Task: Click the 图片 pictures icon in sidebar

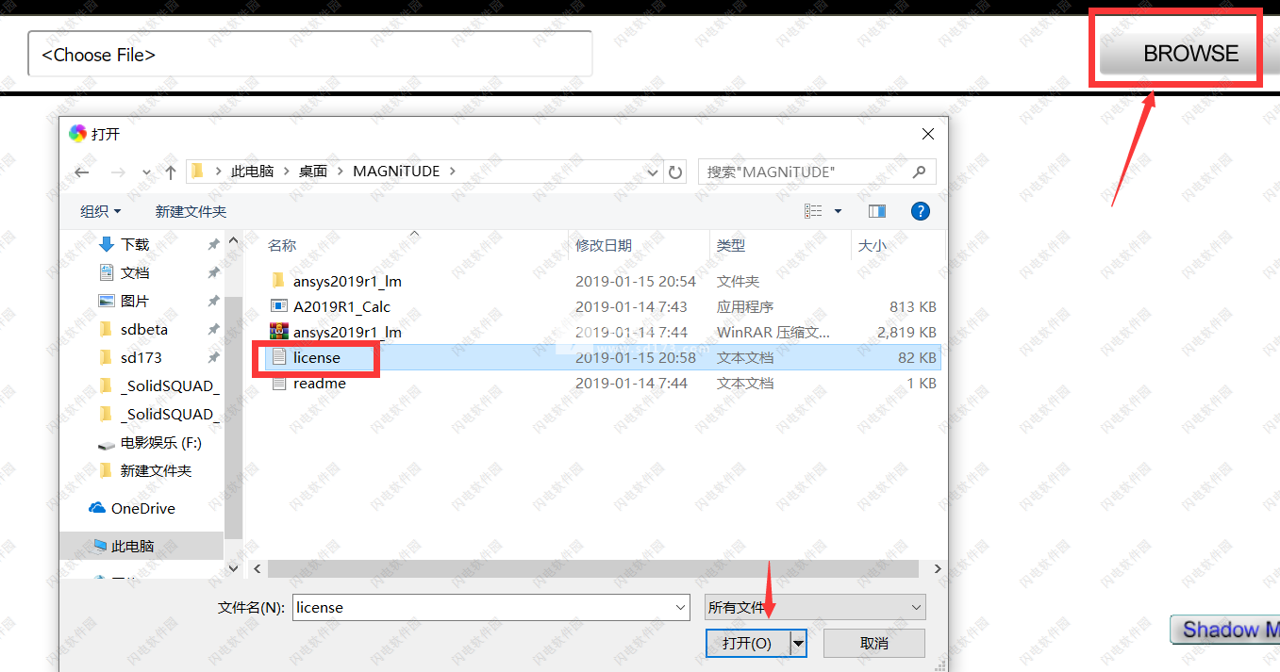Action: [107, 301]
